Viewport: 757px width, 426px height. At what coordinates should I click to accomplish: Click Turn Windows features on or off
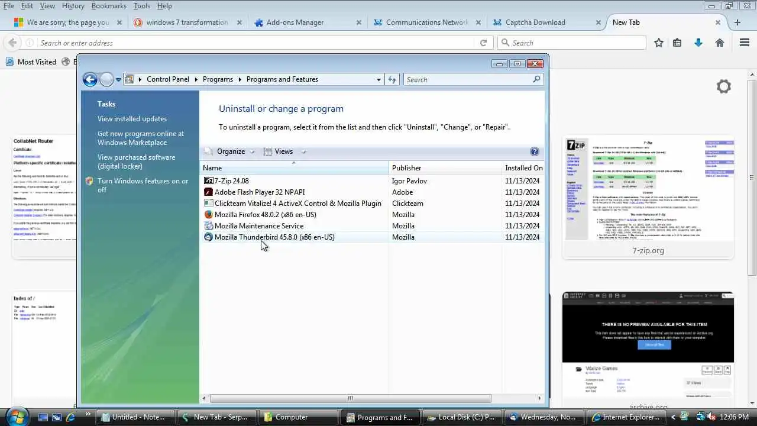(143, 185)
